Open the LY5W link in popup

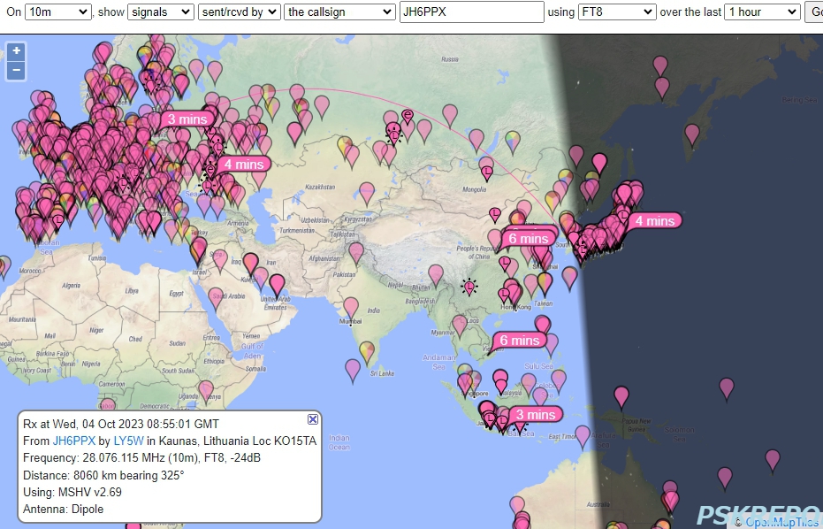pyautogui.click(x=128, y=441)
